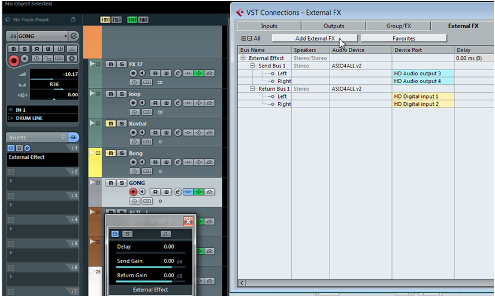Click the Favorites button
495x297 pixels.
404,38
